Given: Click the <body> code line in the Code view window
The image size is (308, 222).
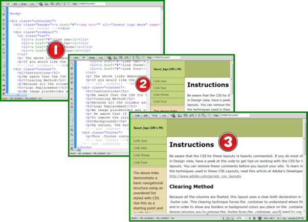Looking at the screenshot, I should [x=15, y=13].
